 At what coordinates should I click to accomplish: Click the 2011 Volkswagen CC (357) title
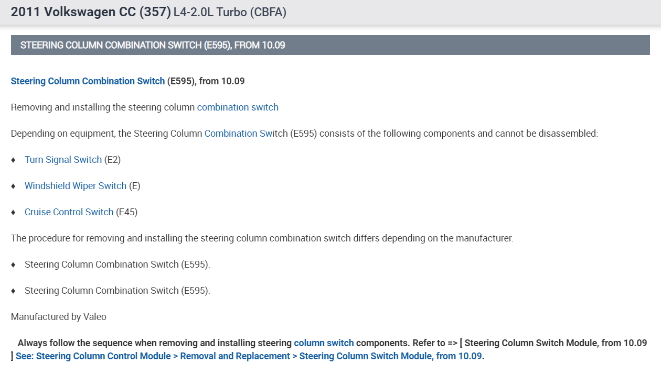90,13
